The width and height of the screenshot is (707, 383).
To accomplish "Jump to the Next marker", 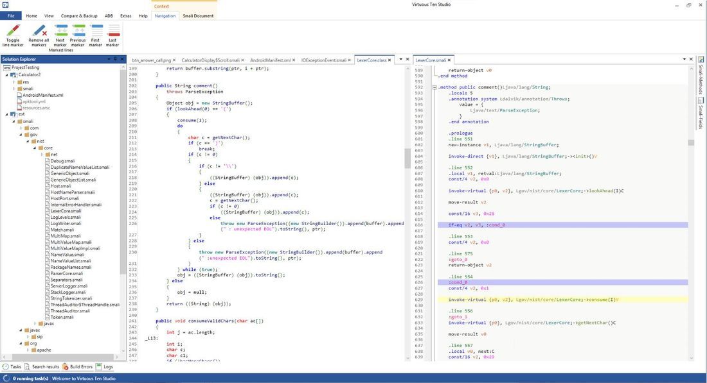I will 60,35.
